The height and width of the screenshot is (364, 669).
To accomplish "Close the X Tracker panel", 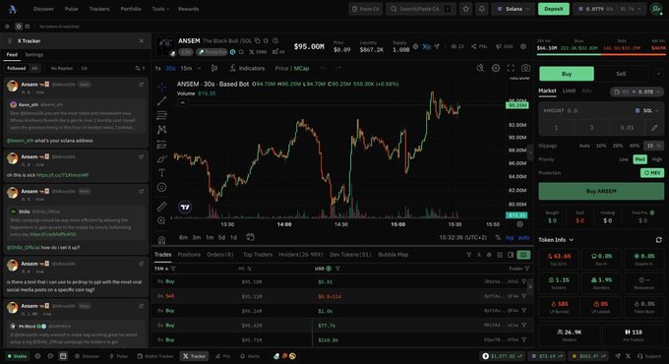I will click(x=142, y=41).
